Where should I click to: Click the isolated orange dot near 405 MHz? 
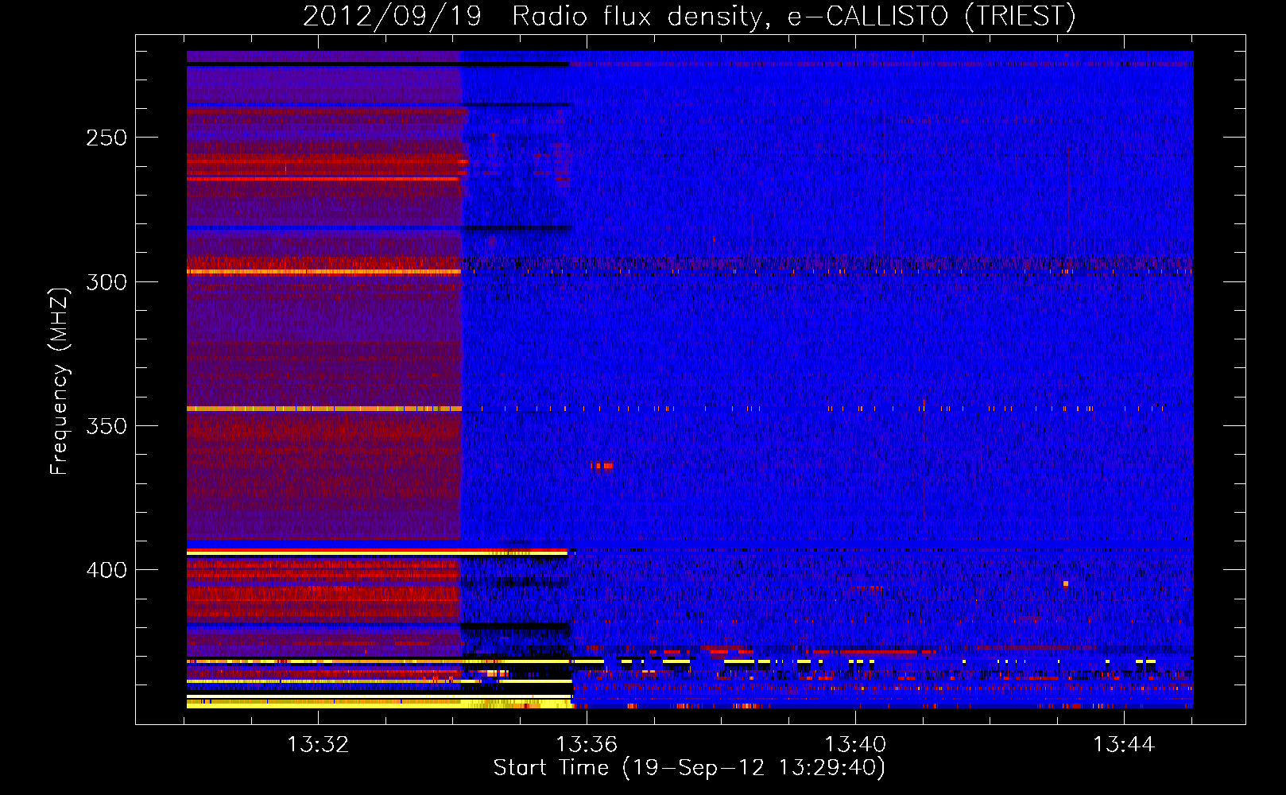point(1066,584)
